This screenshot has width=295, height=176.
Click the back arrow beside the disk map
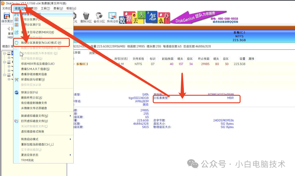tap(9, 29)
